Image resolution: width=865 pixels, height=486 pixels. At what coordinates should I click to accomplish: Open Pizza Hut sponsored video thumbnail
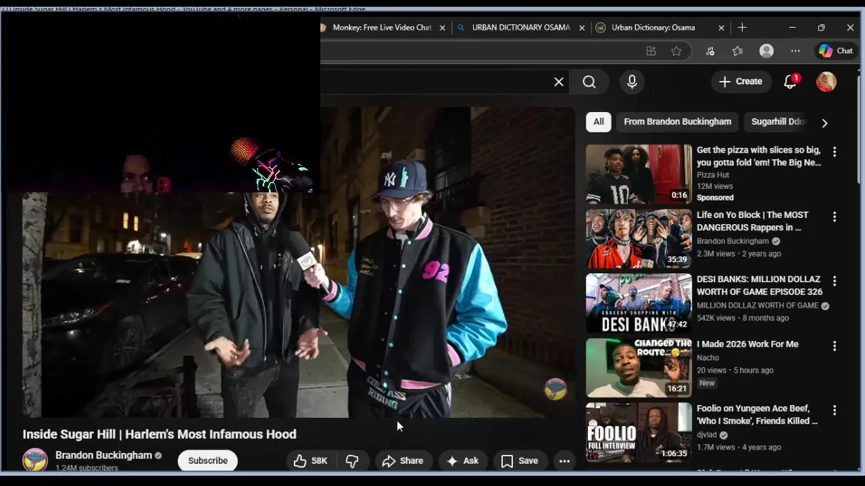point(639,174)
